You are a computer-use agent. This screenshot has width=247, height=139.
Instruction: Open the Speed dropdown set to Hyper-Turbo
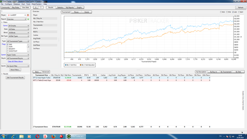18,55
